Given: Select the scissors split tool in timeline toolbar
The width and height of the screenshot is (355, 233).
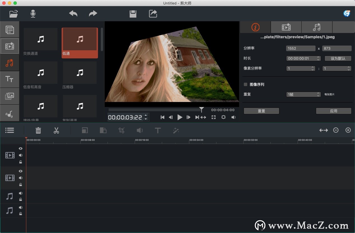Looking at the screenshot, I should pos(56,130).
